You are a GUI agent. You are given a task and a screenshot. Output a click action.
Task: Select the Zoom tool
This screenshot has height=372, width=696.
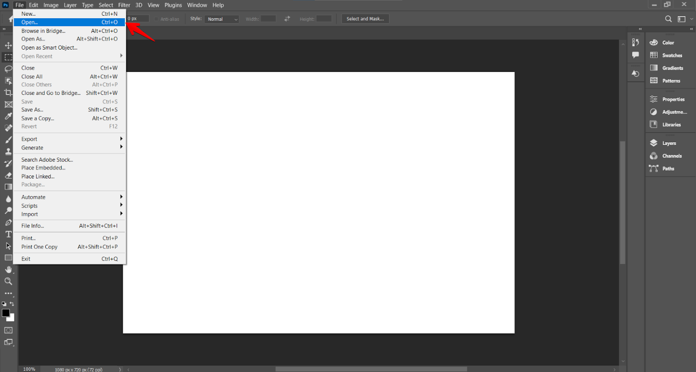point(8,282)
